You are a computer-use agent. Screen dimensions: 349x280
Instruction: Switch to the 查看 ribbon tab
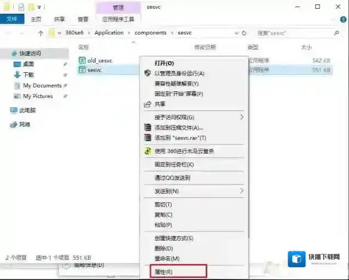tap(83, 19)
